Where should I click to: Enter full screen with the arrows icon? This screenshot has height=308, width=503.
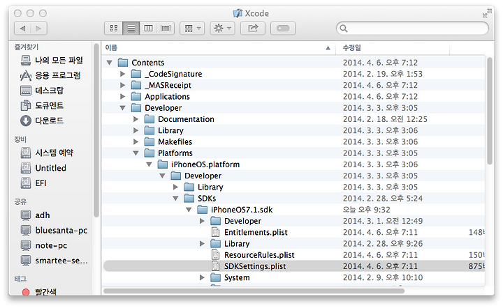click(487, 13)
